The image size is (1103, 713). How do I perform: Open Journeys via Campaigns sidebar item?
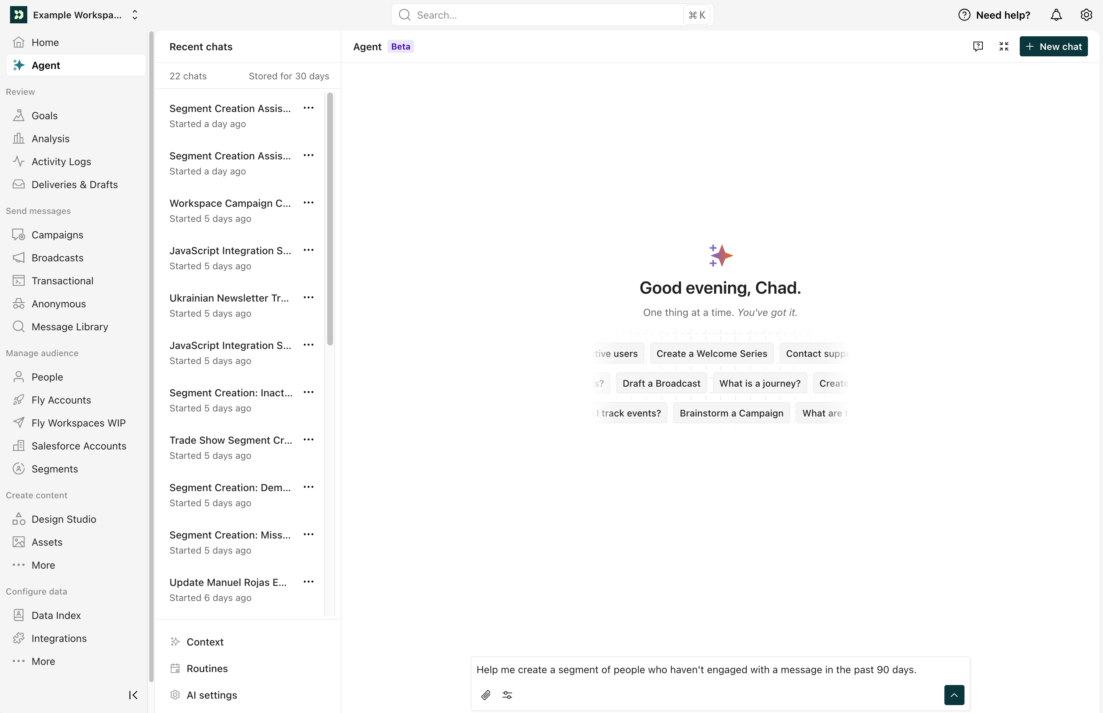pos(57,235)
